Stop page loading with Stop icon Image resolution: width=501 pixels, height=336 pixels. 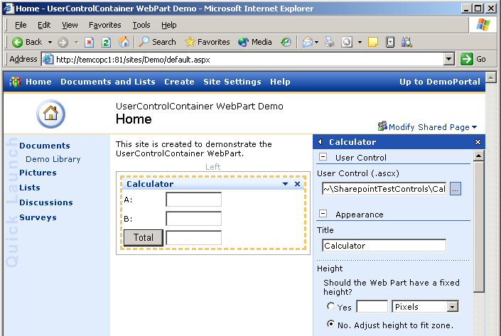pyautogui.click(x=89, y=42)
